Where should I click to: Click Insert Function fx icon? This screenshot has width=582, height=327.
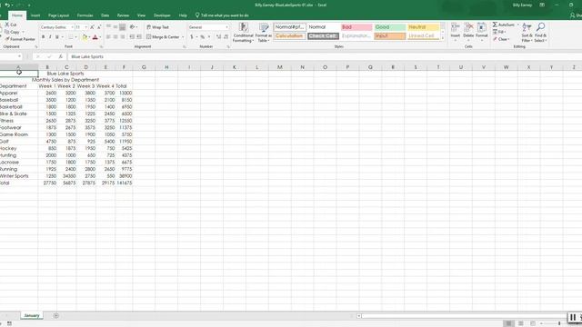[x=61, y=56]
